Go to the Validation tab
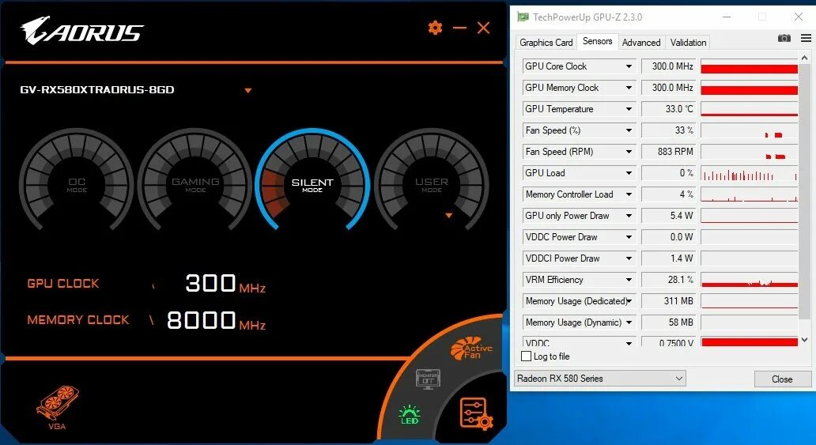The width and height of the screenshot is (816, 445). point(688,43)
